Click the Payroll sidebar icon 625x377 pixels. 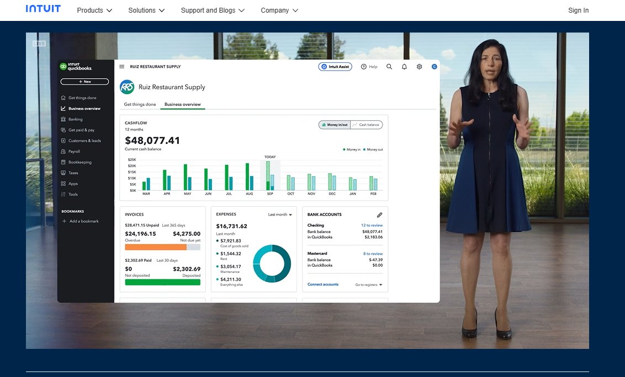tap(63, 151)
